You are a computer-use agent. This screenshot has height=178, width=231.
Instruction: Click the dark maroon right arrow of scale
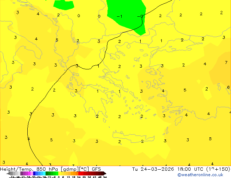point(105,173)
